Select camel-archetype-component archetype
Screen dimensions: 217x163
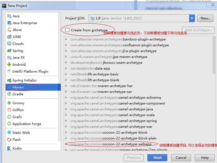[x=118, y=103]
